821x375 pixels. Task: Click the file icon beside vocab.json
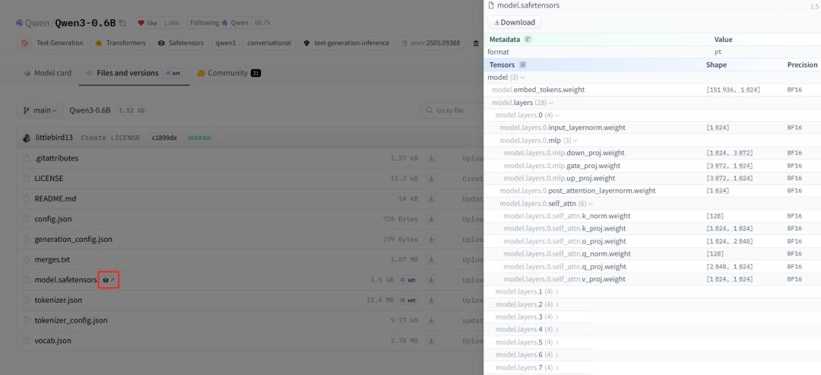[27, 341]
